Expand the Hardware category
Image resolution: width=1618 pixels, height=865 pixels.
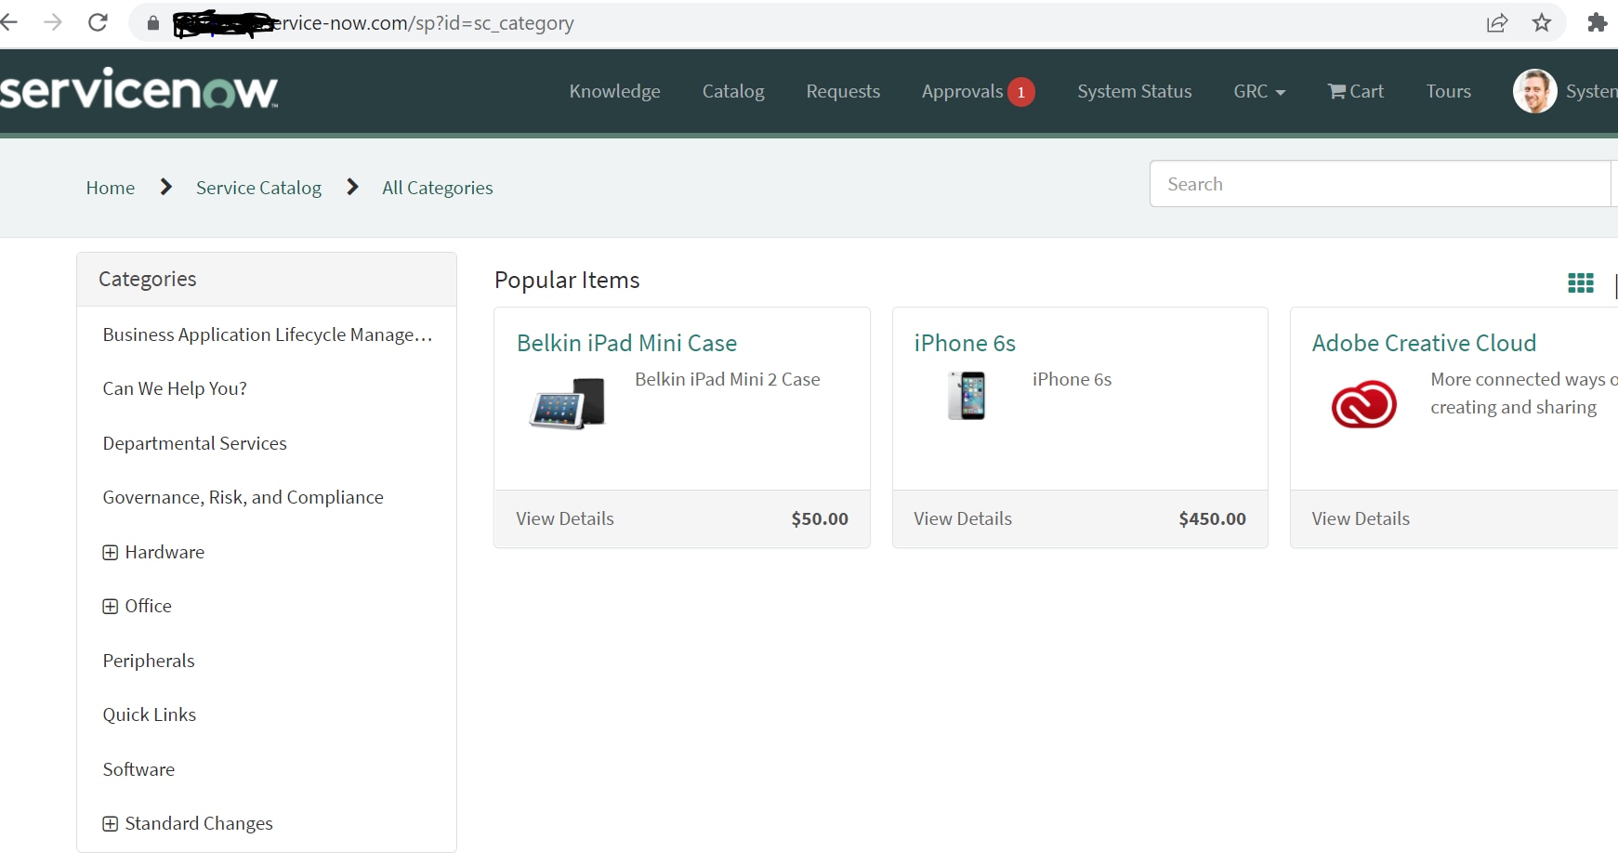tap(110, 553)
